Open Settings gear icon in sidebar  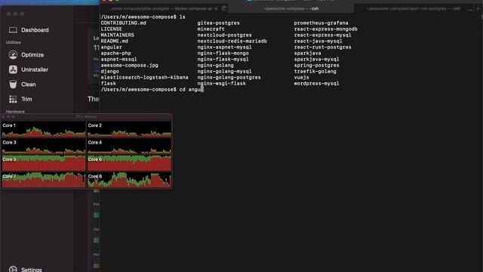coord(13,269)
